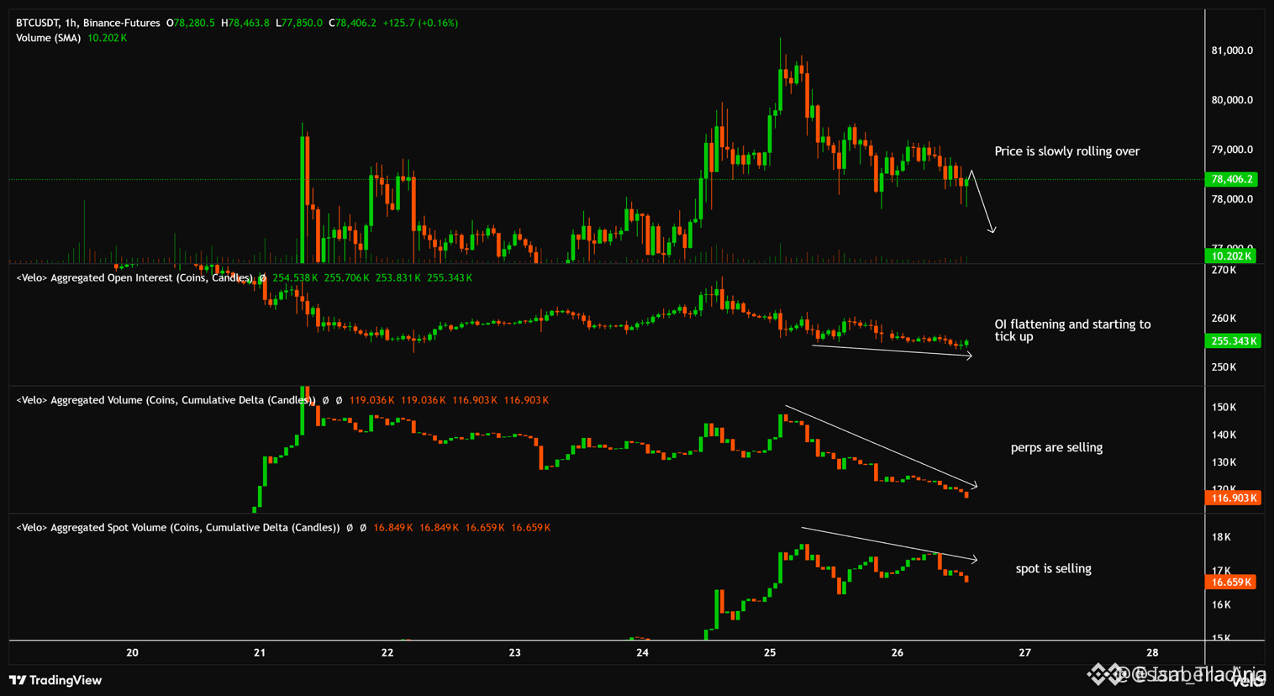
Task: Click the 16K spot axis label
Action: pos(1221,605)
